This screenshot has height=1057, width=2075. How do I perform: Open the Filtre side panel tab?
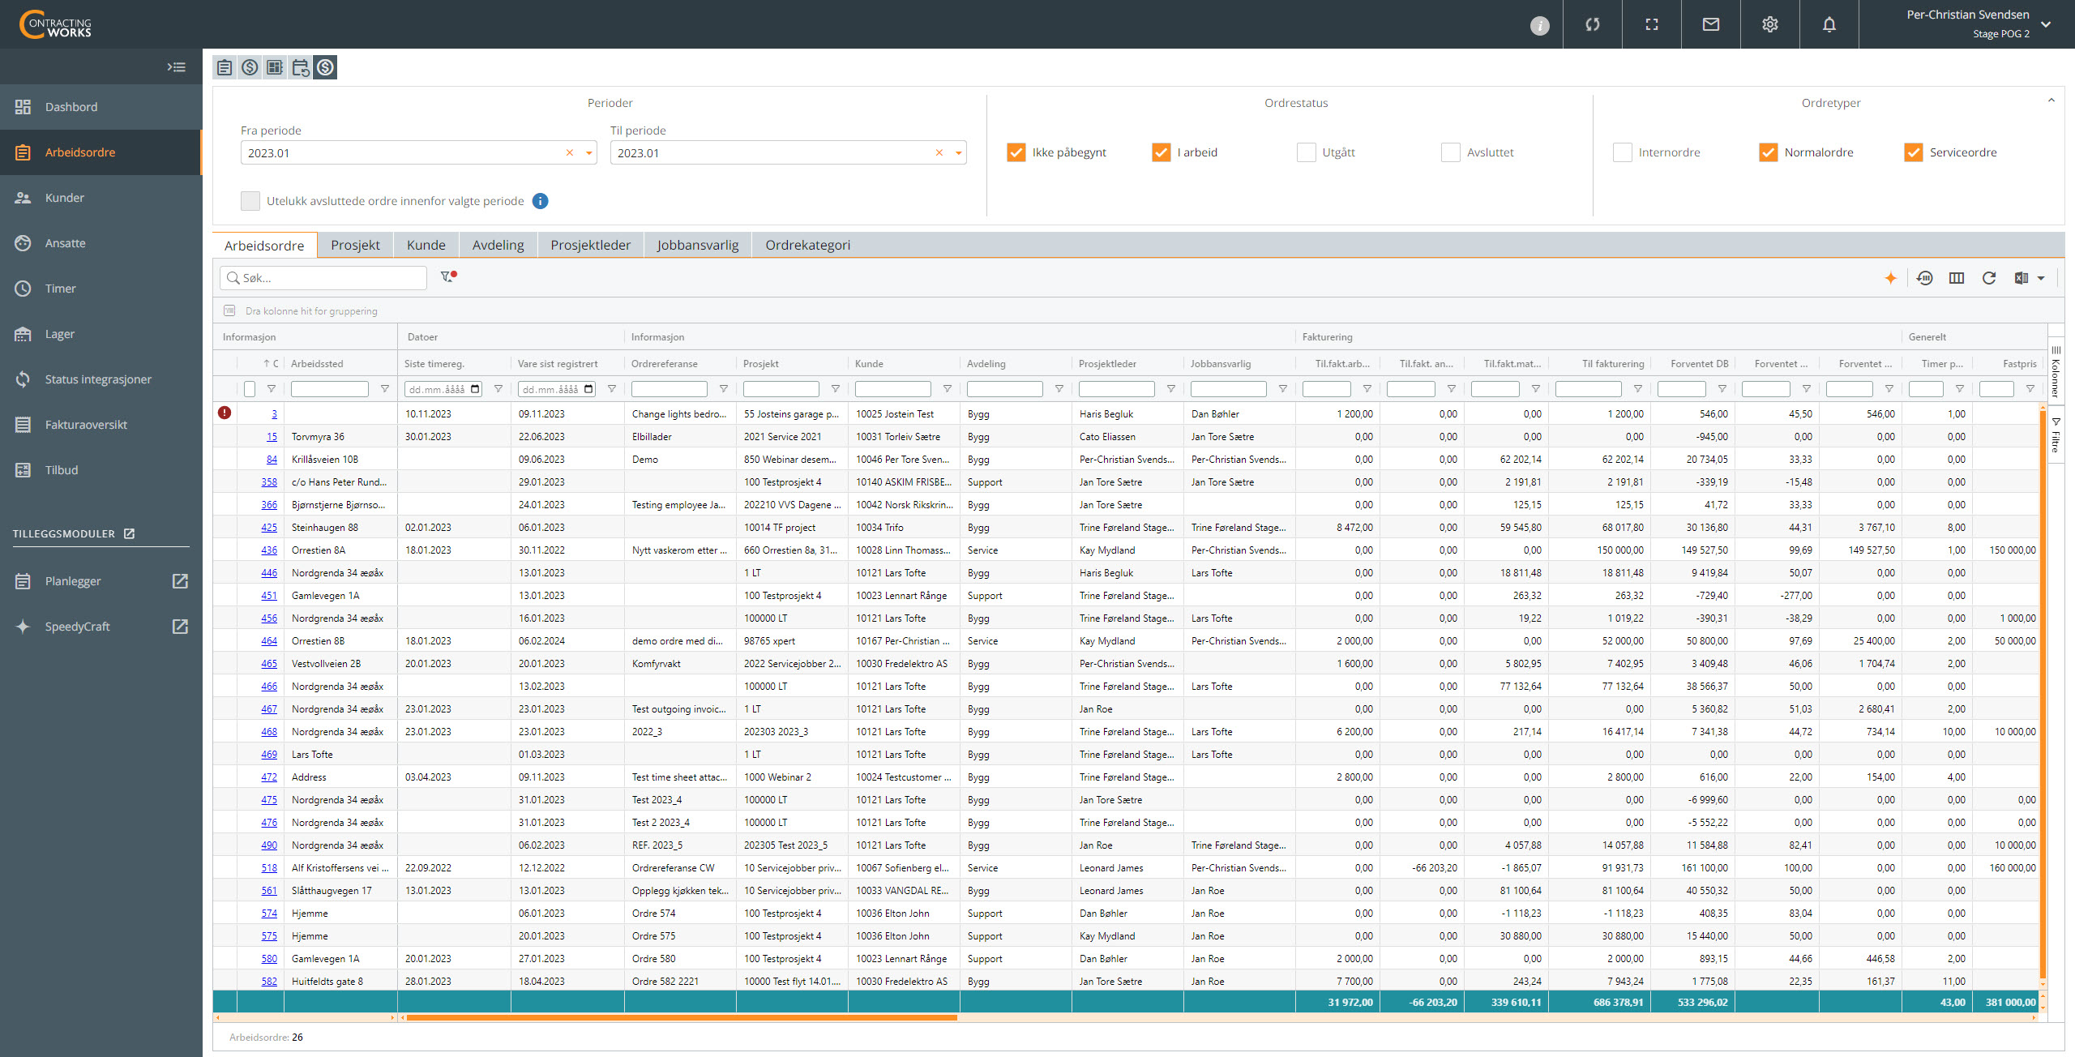point(2056,434)
